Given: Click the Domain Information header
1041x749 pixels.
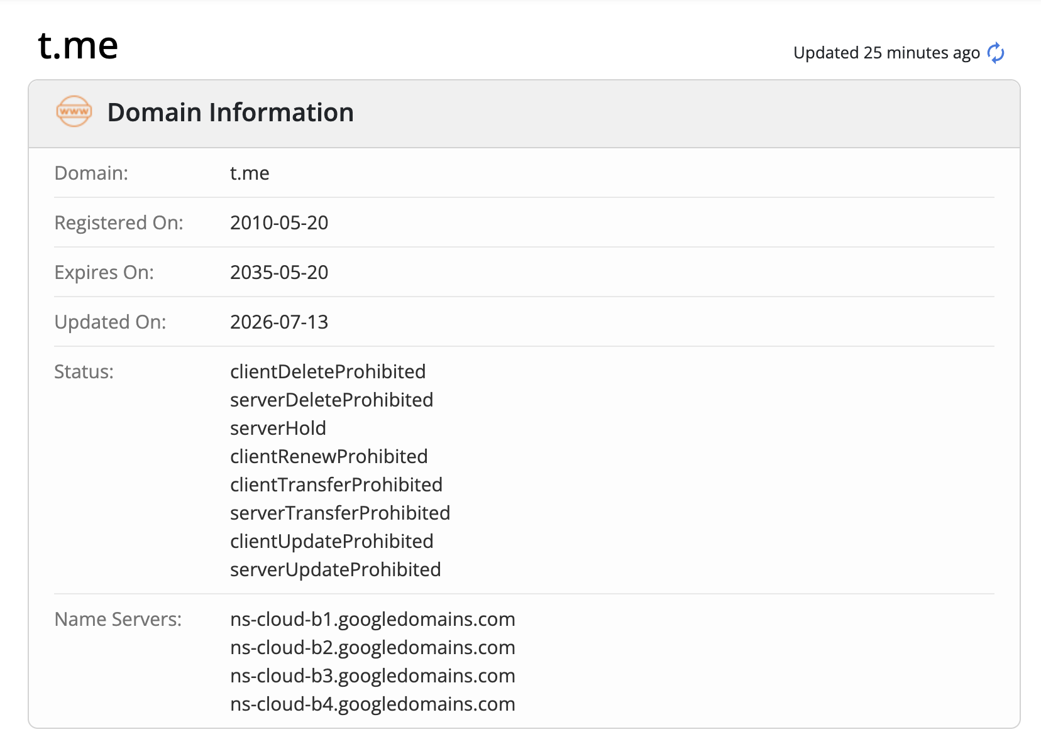Looking at the screenshot, I should pyautogui.click(x=231, y=112).
